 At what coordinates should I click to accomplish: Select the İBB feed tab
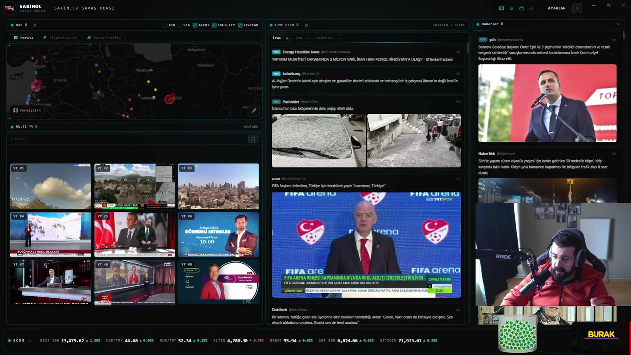(299, 38)
